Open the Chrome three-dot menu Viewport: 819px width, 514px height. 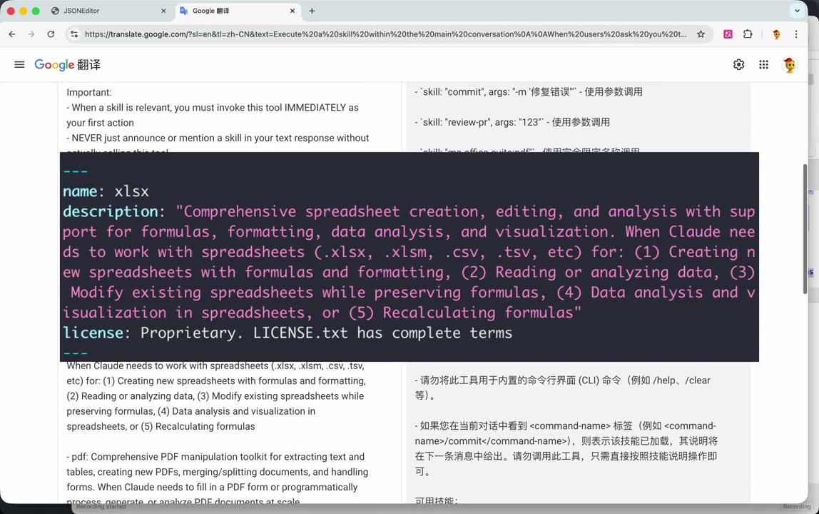[x=796, y=34]
